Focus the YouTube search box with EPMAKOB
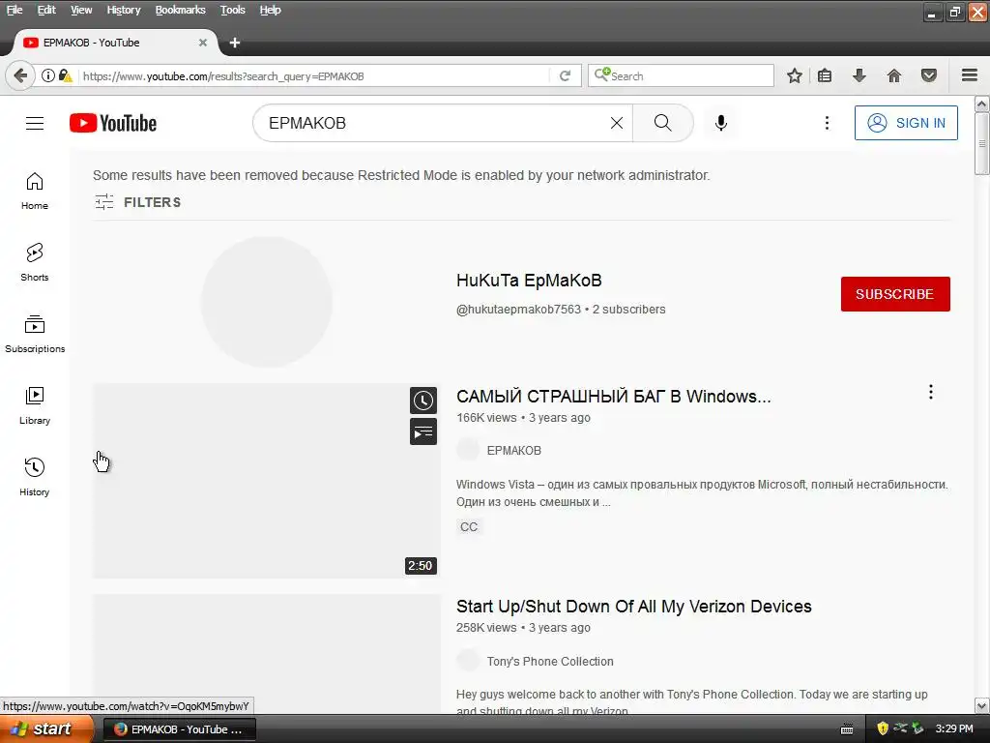 436,123
